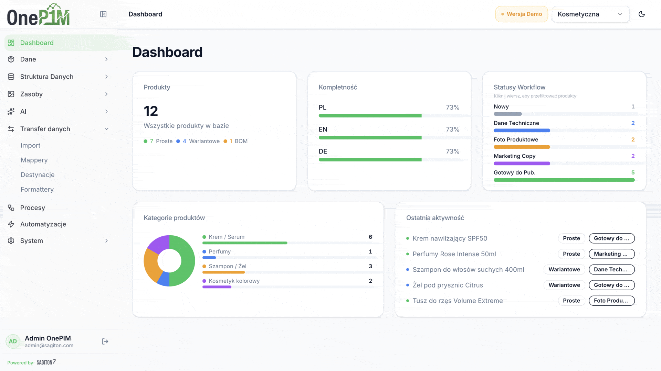The height and width of the screenshot is (371, 661).
Task: Click Foto Produ... badge on Tusz row
Action: pos(612,301)
